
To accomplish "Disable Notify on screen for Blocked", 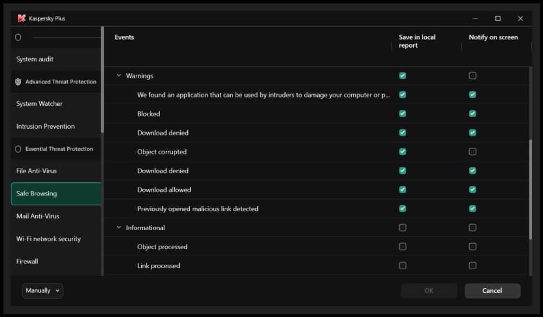I will pyautogui.click(x=472, y=113).
